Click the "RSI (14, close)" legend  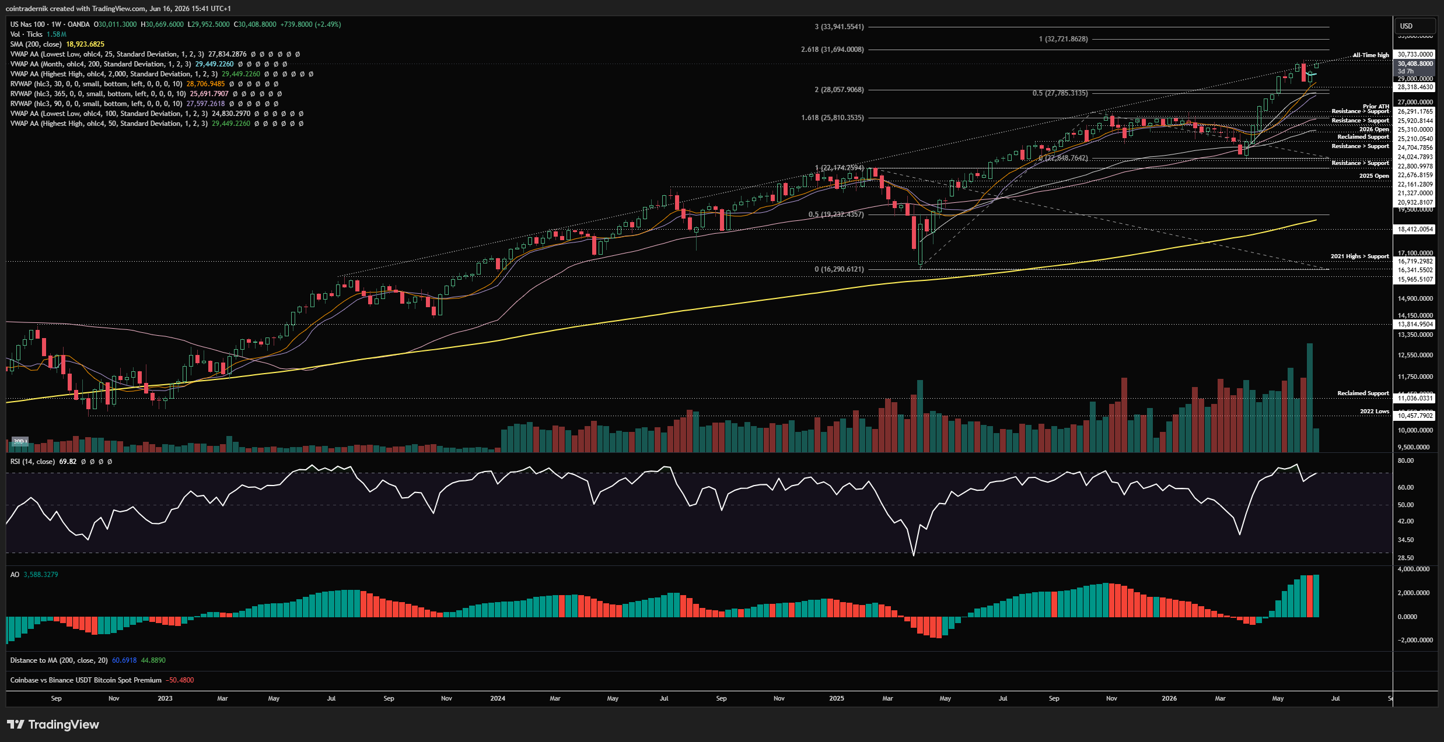point(33,462)
